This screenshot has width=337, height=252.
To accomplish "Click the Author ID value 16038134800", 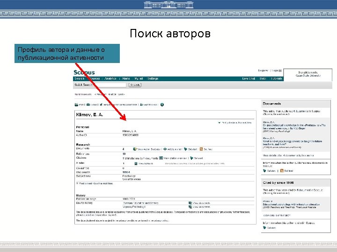I will [x=131, y=135].
